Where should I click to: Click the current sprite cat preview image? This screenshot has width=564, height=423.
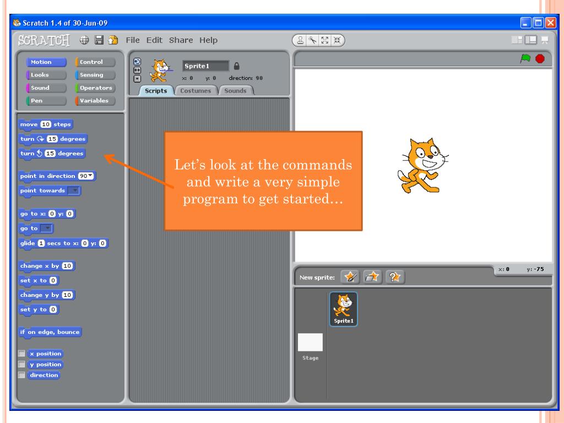[x=160, y=70]
